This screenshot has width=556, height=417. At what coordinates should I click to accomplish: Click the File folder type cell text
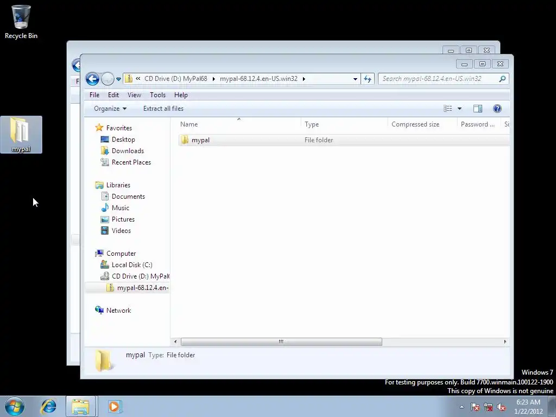319,140
